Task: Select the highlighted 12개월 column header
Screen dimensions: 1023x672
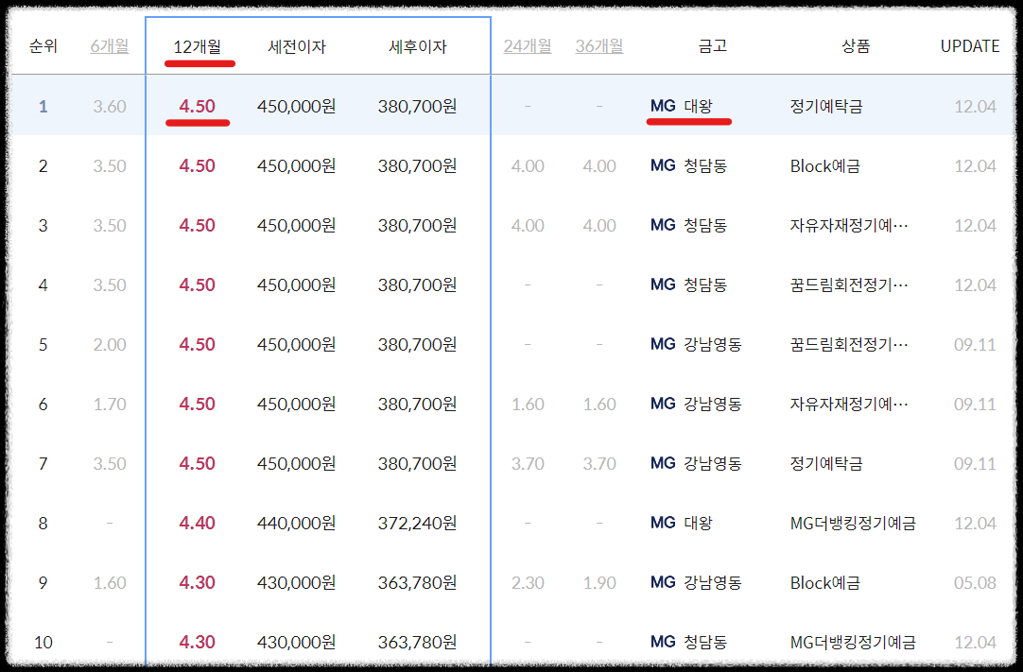Action: pos(199,45)
